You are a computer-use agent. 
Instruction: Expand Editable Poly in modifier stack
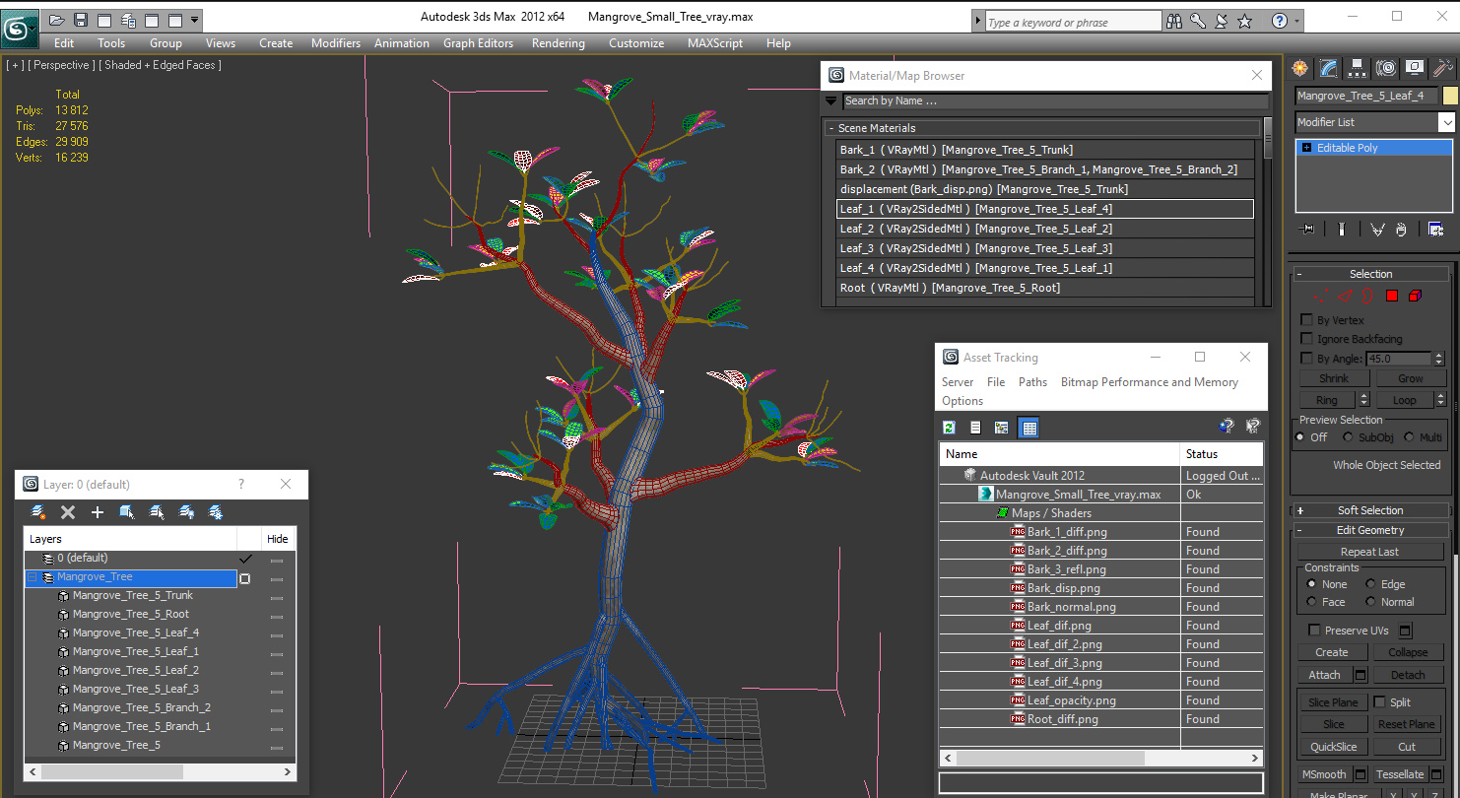1306,148
